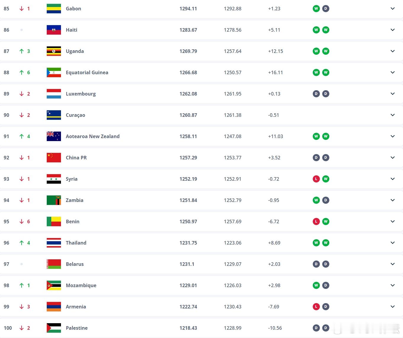
Task: Expand the Palestine row chevron
Action: (x=393, y=328)
